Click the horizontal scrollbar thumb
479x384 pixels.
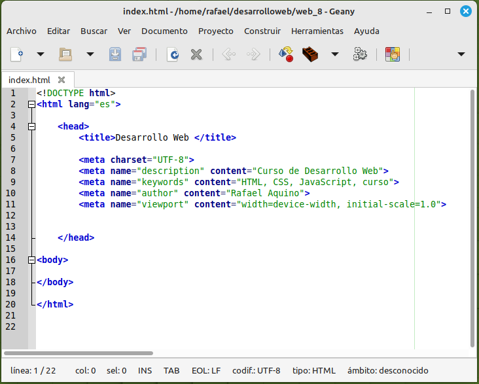click(x=79, y=353)
